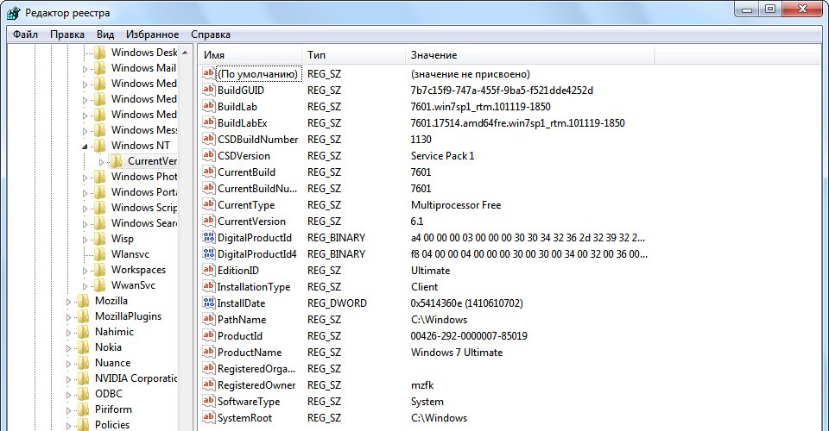Click the DigitalProductId4 binary value icon

click(208, 253)
